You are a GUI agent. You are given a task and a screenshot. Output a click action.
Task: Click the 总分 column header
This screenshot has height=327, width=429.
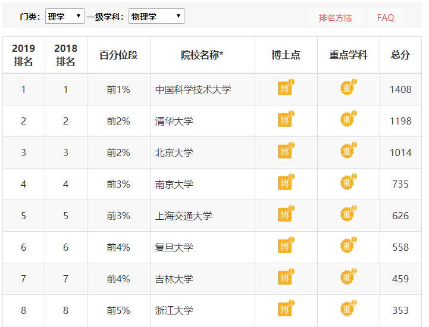coord(400,55)
